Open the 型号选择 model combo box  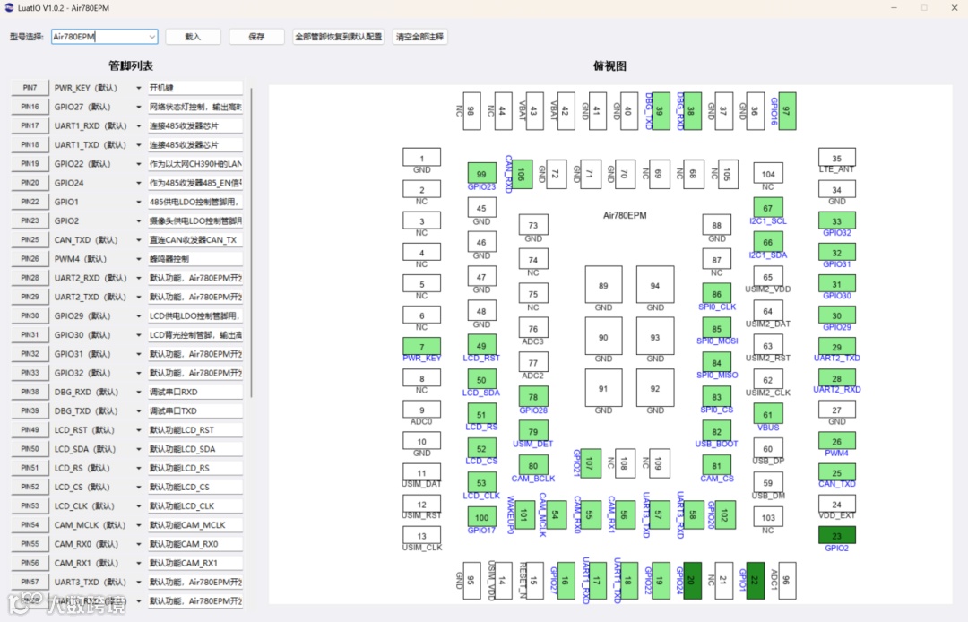pyautogui.click(x=104, y=37)
